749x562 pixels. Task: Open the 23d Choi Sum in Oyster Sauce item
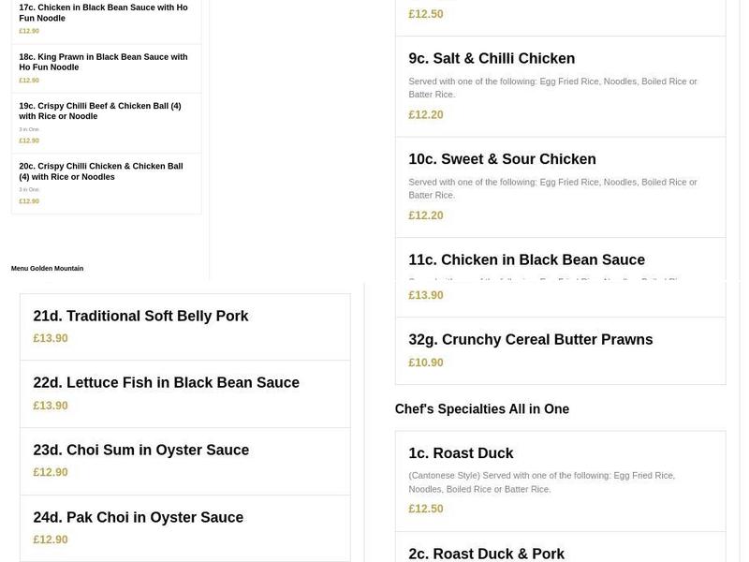(141, 449)
